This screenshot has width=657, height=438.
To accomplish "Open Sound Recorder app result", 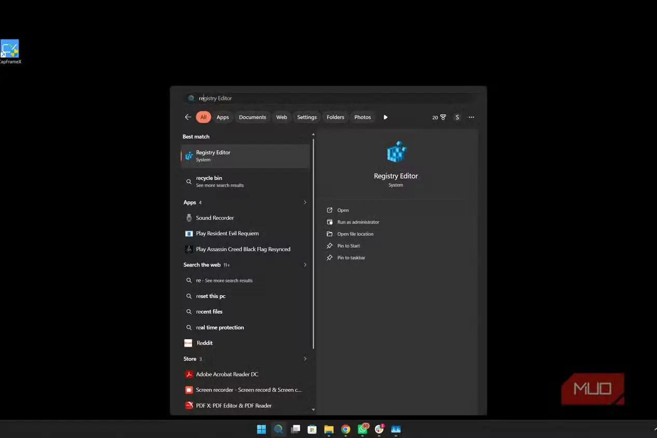I will pos(245,218).
